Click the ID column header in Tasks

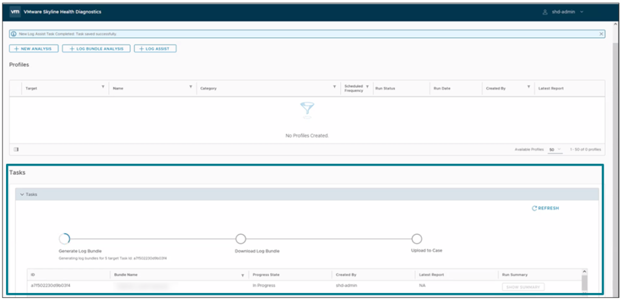point(33,275)
